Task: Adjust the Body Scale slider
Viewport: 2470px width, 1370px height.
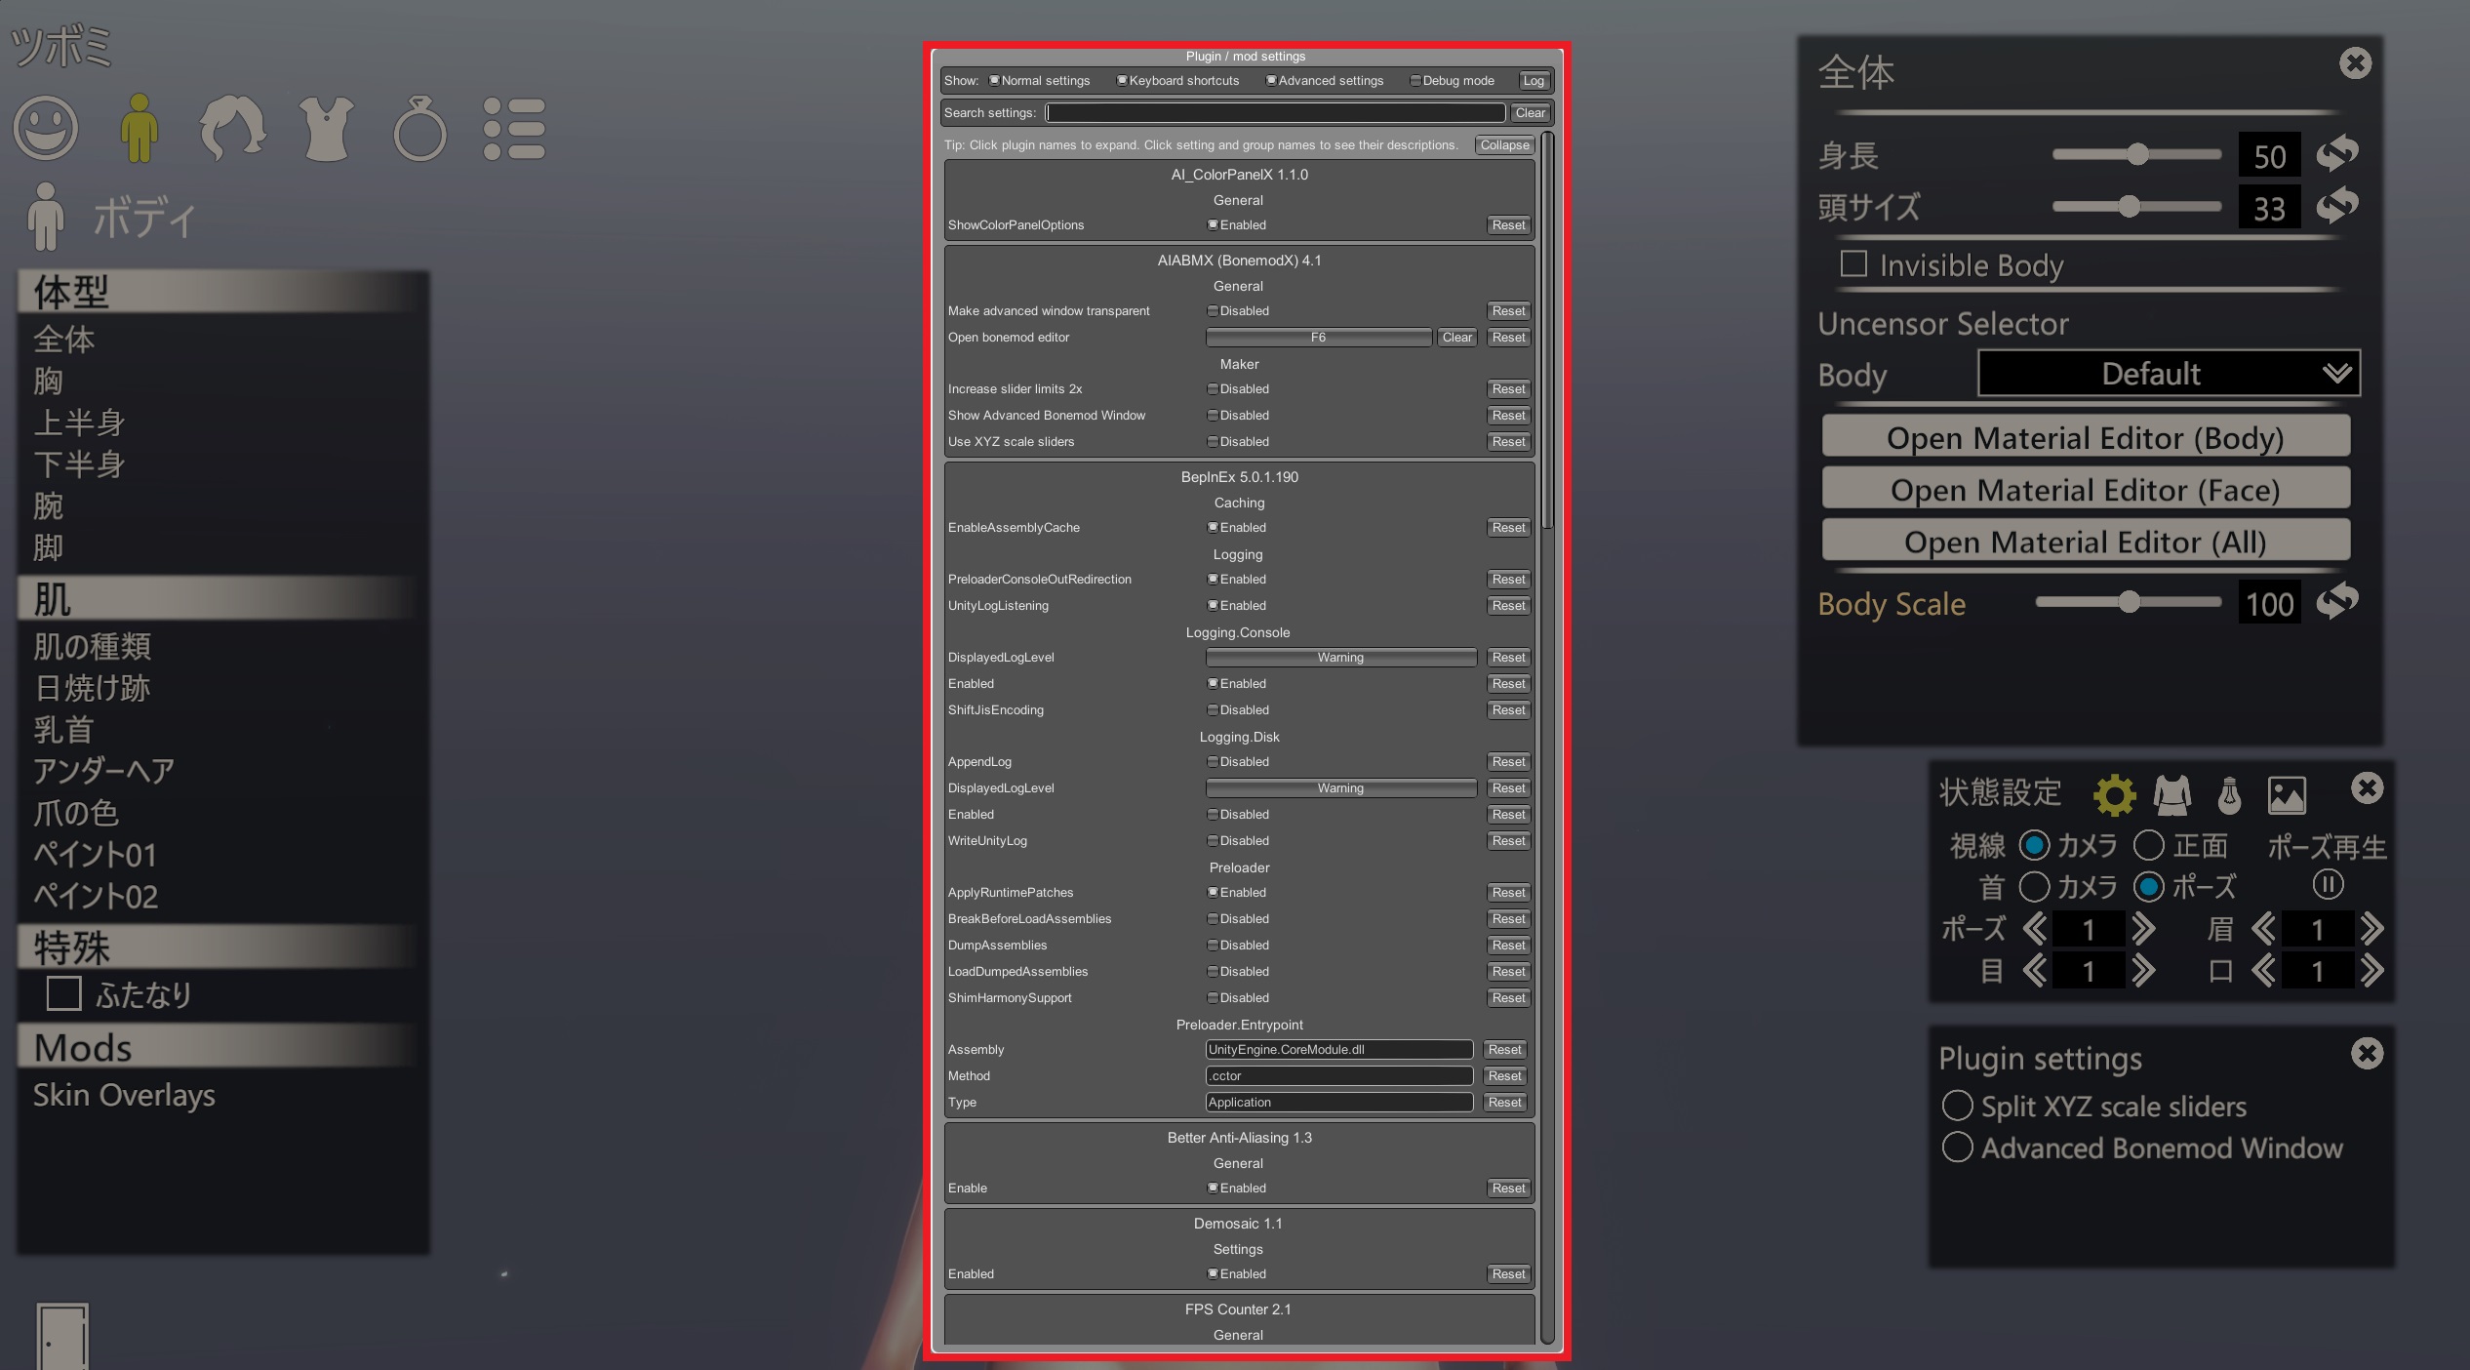Action: tap(2129, 601)
